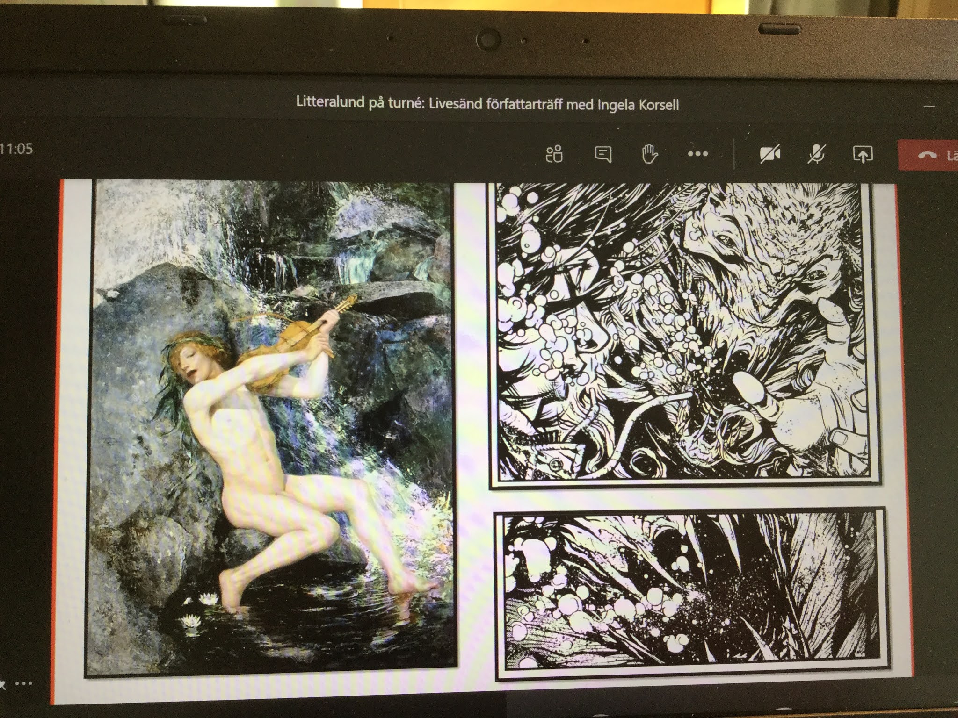958x718 pixels.
Task: Open the share content tray
Action: click(x=863, y=154)
